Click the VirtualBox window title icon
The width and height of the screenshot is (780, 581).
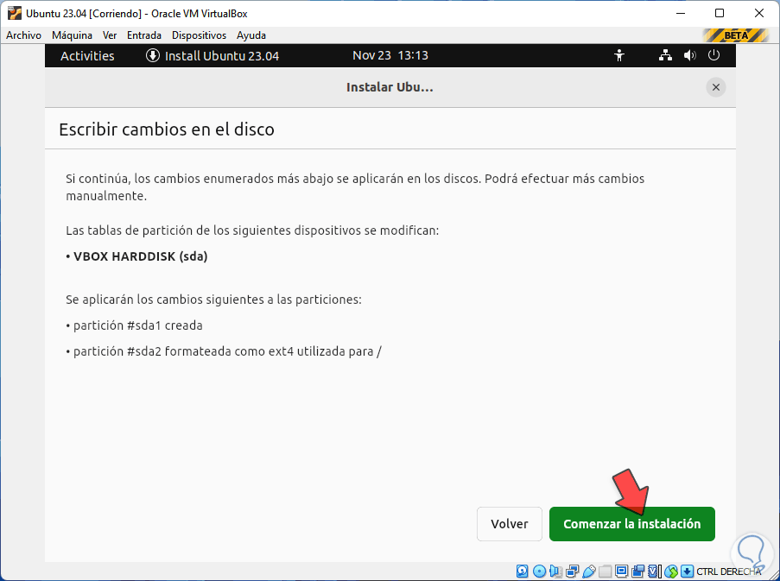pyautogui.click(x=15, y=14)
